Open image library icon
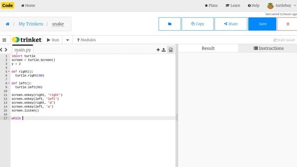Viewport: 297px width, 167px height. pos(171,50)
